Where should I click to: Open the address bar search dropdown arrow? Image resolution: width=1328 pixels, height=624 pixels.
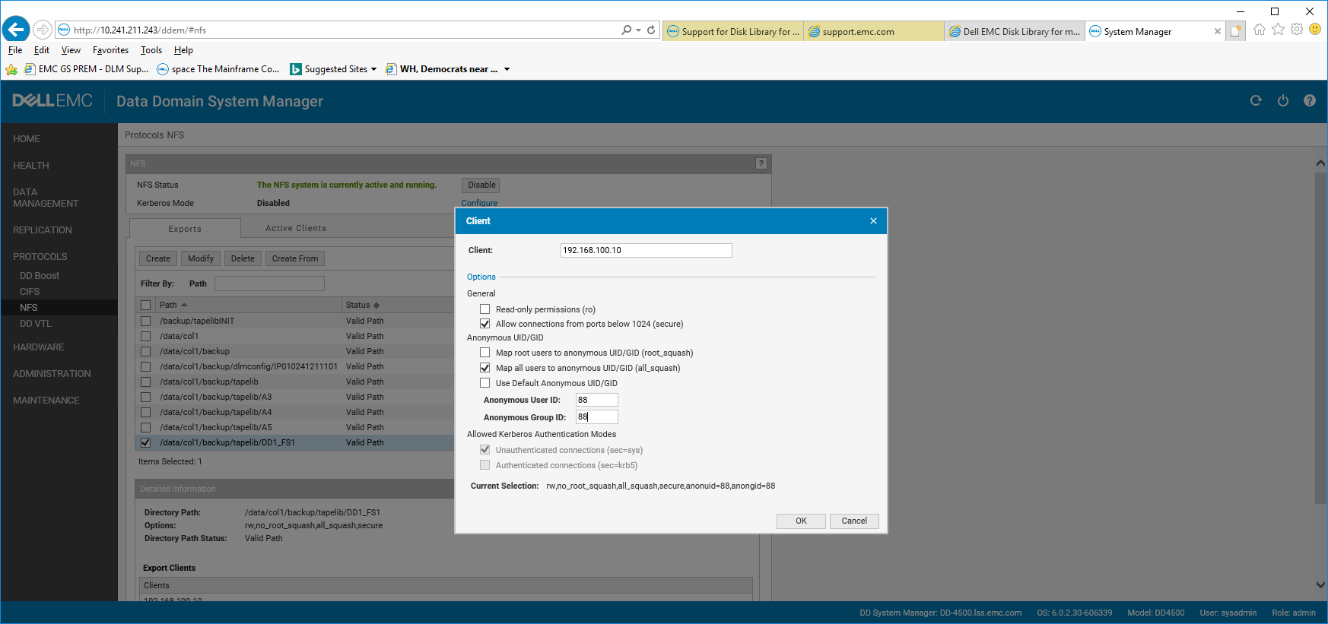[638, 30]
